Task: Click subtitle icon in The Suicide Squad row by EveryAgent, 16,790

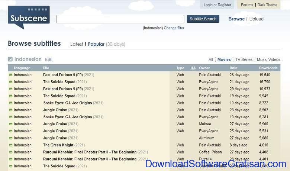Action: click(10, 82)
